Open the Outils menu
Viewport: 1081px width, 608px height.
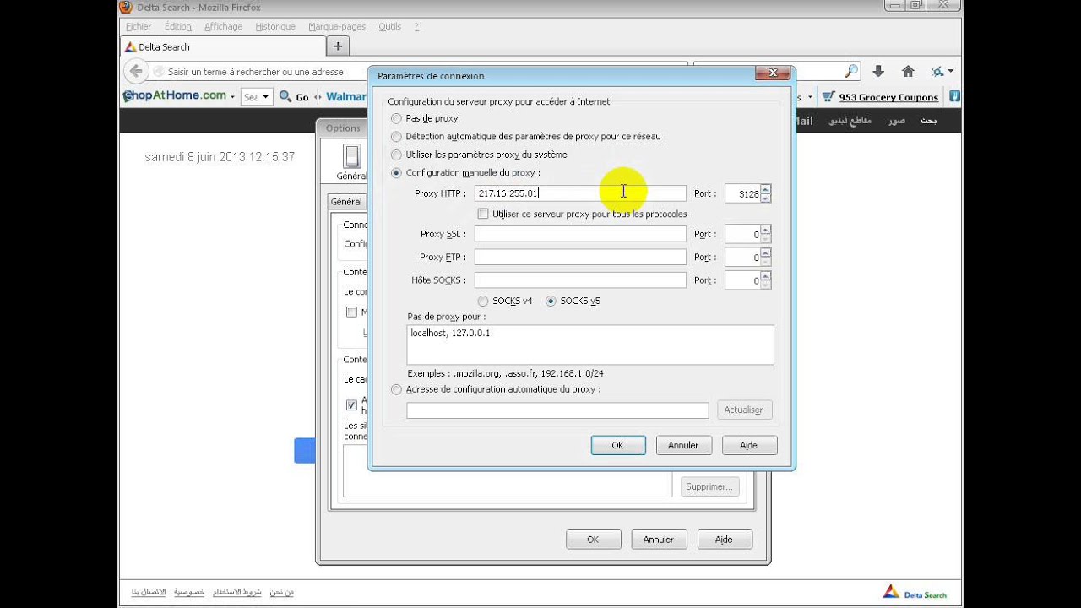click(390, 27)
